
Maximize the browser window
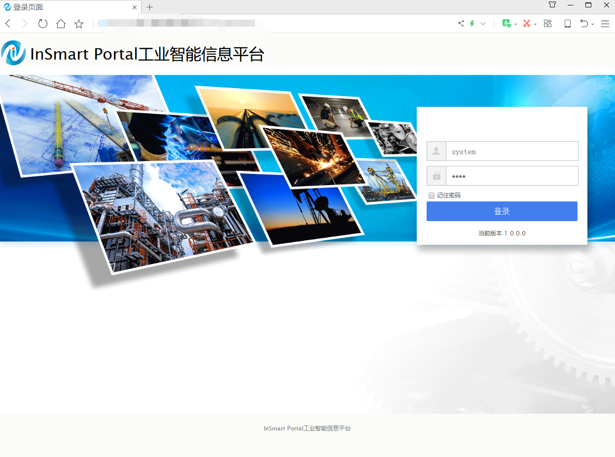(588, 5)
